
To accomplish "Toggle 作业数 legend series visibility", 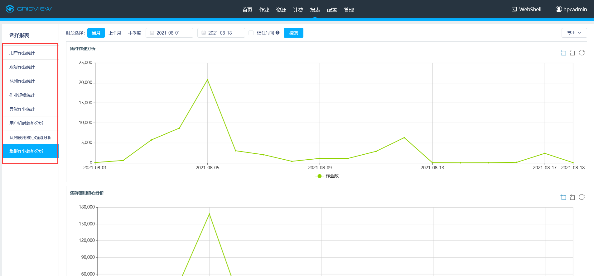I will (327, 176).
